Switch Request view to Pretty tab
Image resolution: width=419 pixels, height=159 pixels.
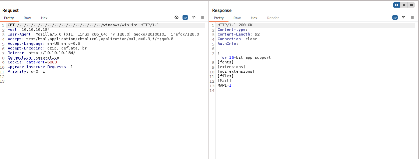pos(9,18)
